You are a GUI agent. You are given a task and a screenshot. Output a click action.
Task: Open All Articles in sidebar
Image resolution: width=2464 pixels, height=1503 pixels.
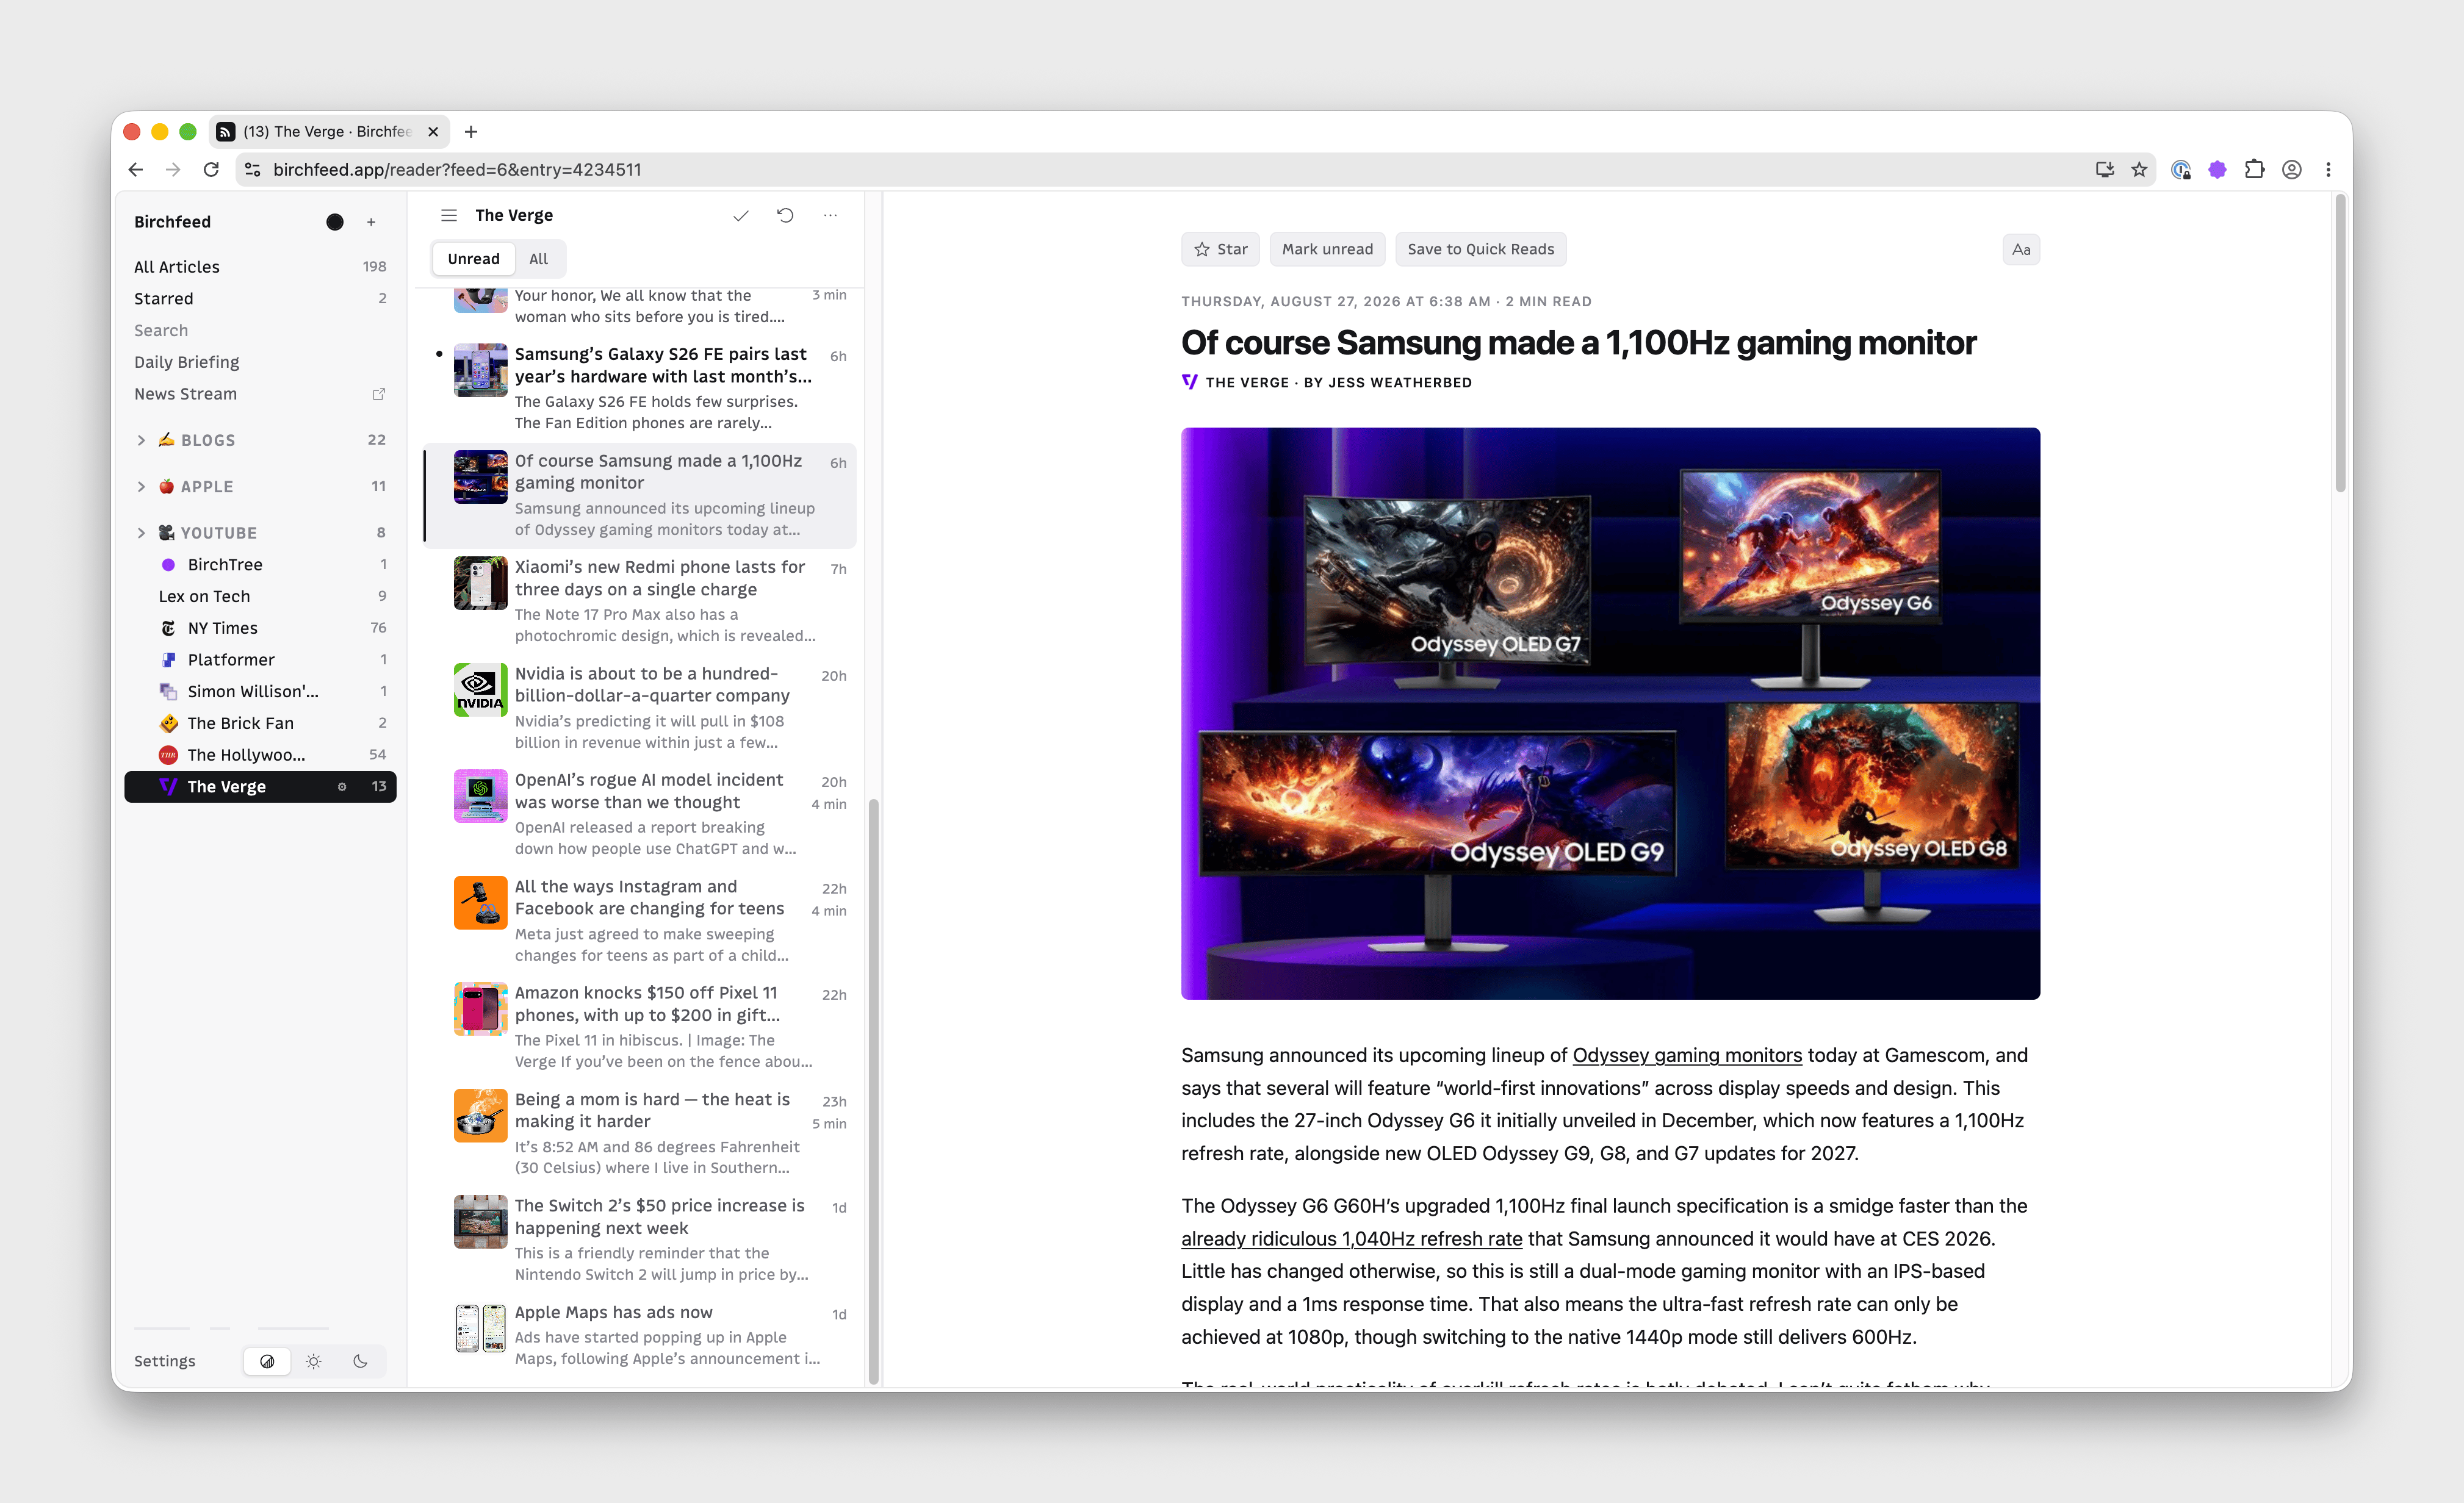[x=260, y=267]
